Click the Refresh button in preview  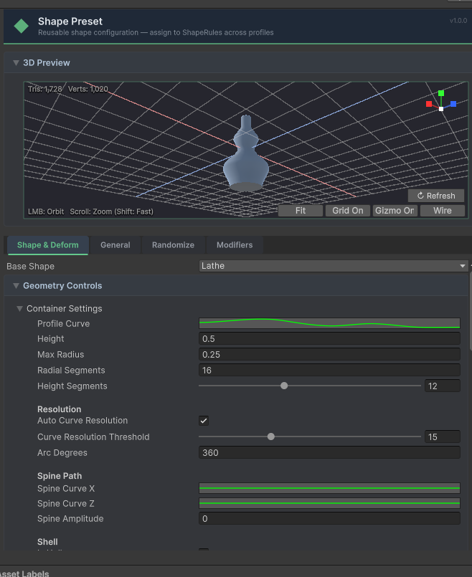coord(436,196)
